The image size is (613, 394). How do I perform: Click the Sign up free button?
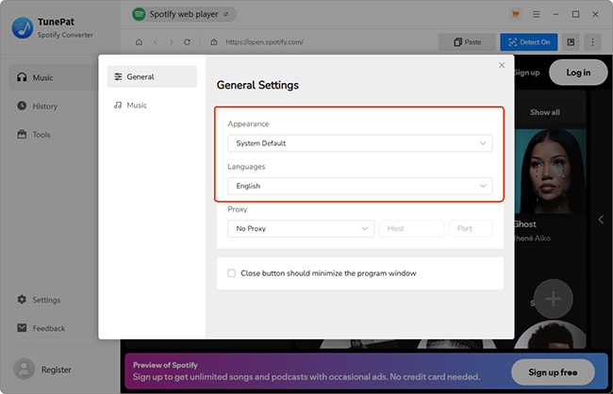tap(553, 372)
